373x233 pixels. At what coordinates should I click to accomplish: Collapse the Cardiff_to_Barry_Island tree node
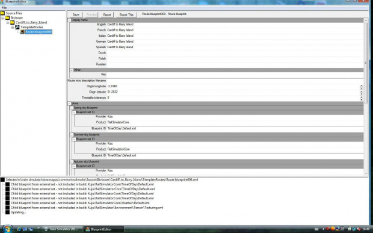(x=8, y=23)
